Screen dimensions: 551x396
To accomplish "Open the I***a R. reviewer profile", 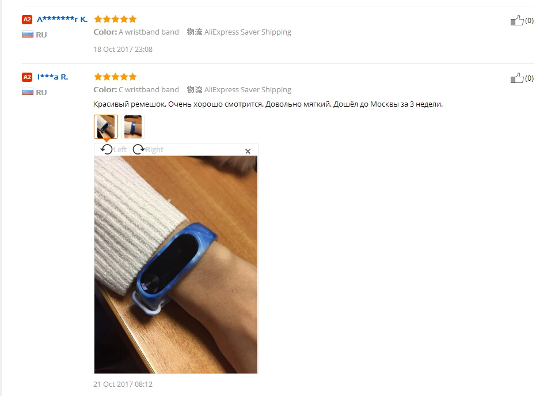I will pos(52,77).
